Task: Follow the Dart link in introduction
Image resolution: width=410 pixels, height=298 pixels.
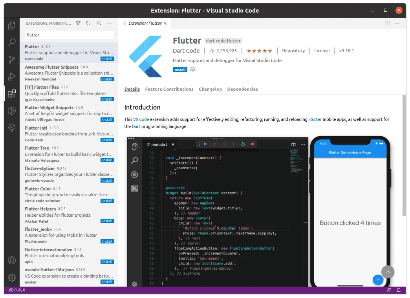Action: [136, 126]
